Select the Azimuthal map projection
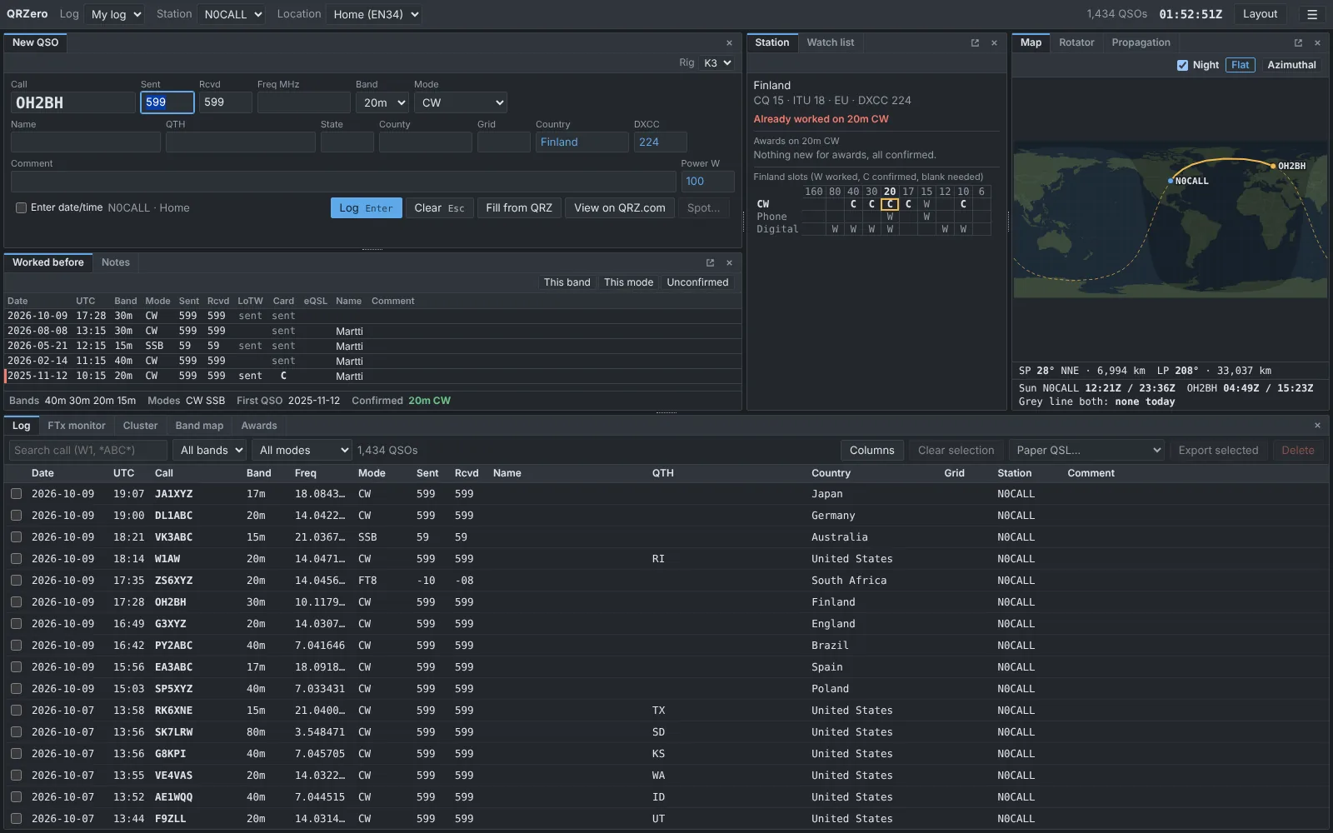 click(x=1291, y=65)
